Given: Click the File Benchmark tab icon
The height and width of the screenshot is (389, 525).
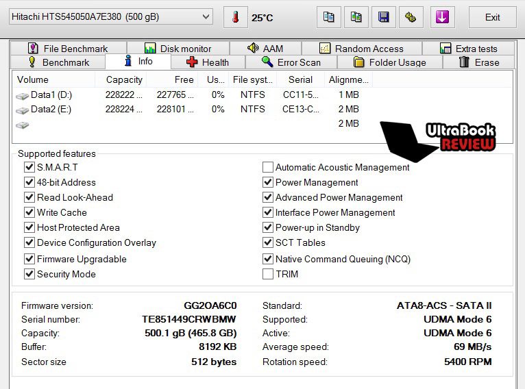Looking at the screenshot, I should [33, 48].
